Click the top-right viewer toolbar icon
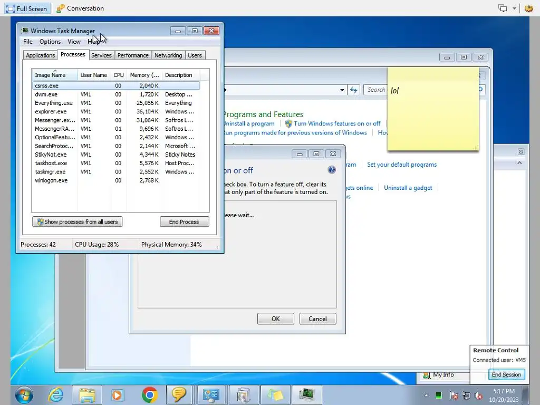 tap(528, 8)
